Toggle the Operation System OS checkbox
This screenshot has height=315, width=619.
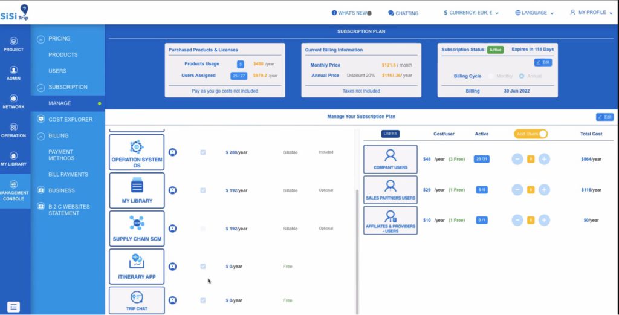[203, 152]
